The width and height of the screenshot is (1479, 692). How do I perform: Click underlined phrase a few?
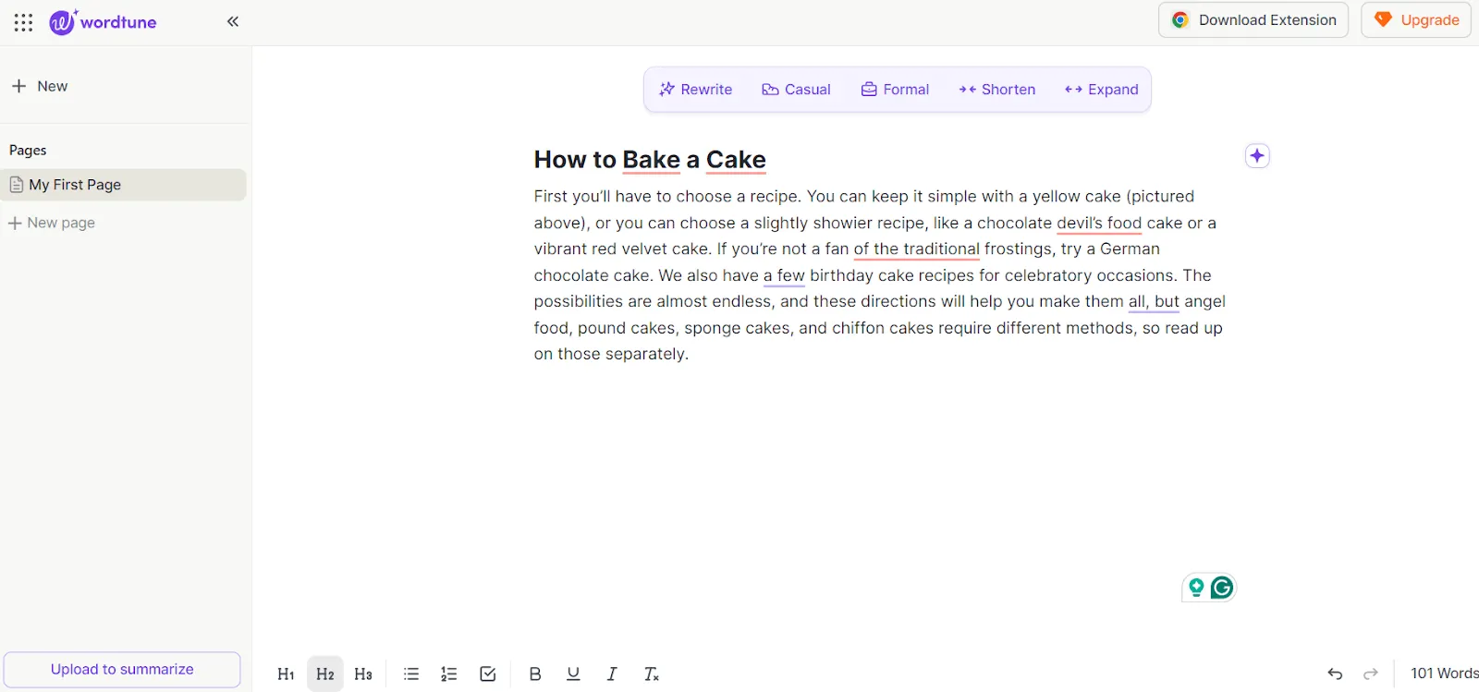[x=784, y=275]
